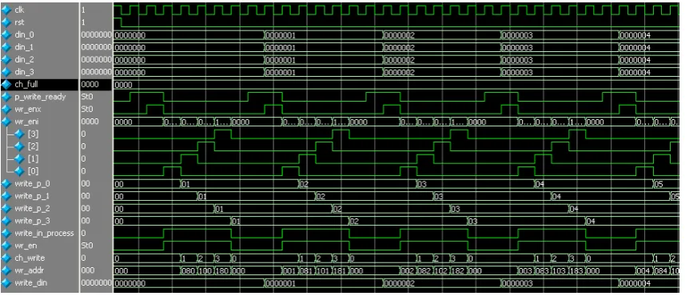Select the write_p_2 signal icon
The height and width of the screenshot is (296, 685).
tap(6, 208)
